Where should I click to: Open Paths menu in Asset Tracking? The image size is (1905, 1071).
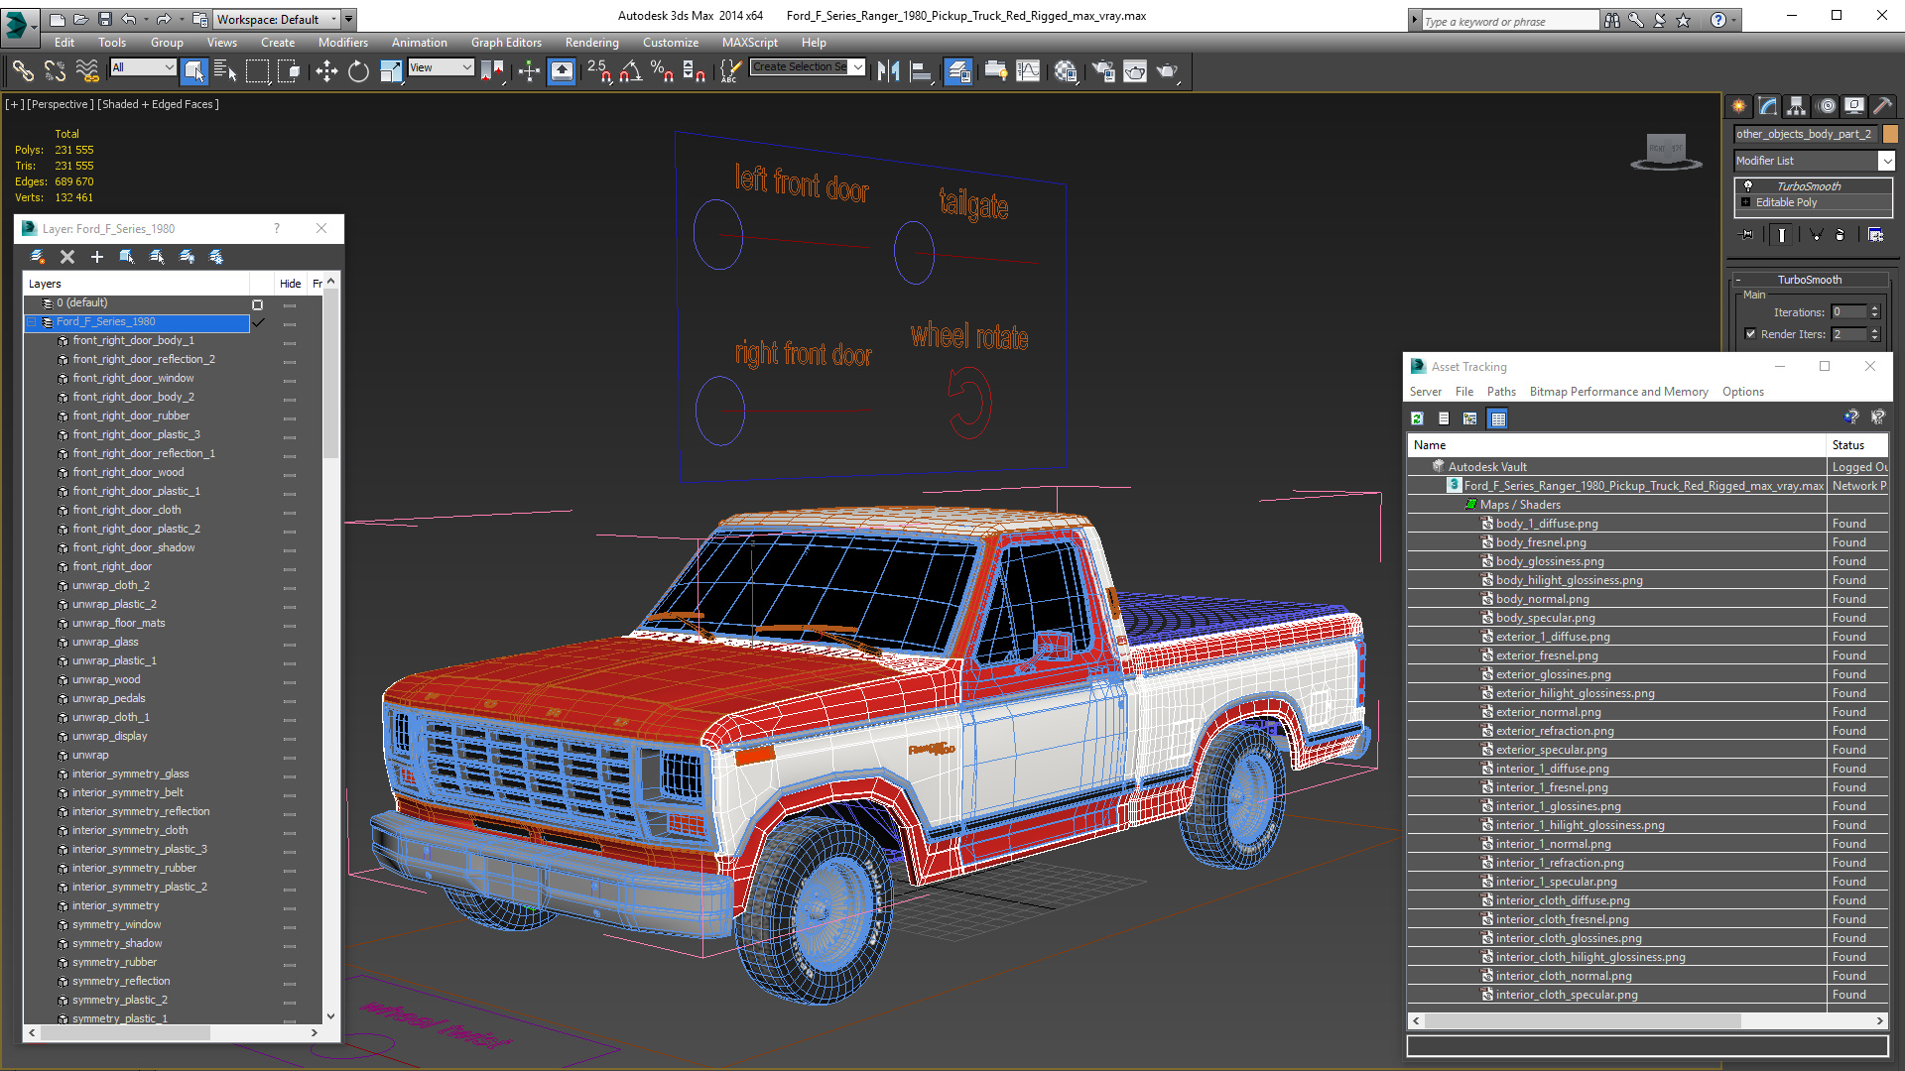pos(1501,392)
